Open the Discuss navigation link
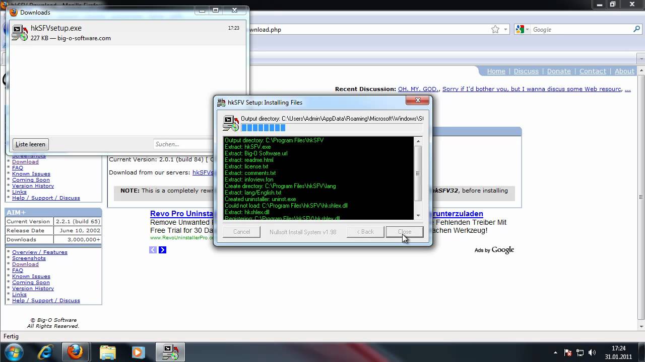The height and width of the screenshot is (362, 645). pos(526,71)
